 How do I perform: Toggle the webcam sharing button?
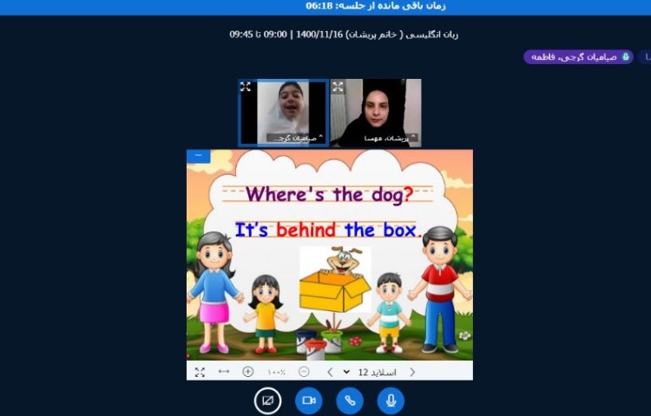click(x=308, y=400)
